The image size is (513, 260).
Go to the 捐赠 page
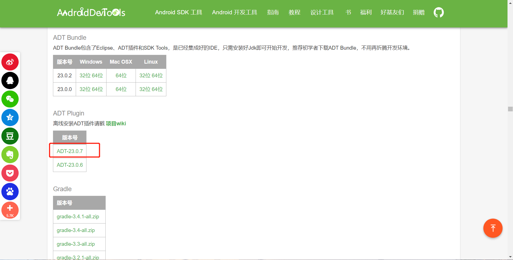click(x=419, y=12)
